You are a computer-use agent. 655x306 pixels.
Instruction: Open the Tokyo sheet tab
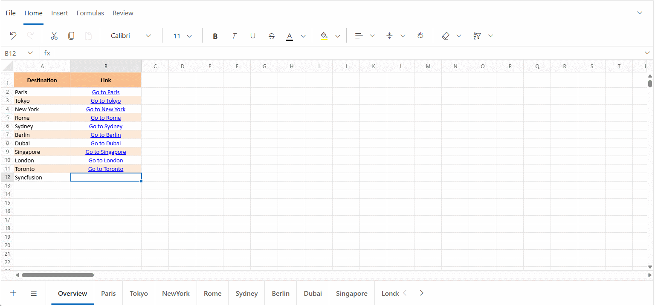139,293
